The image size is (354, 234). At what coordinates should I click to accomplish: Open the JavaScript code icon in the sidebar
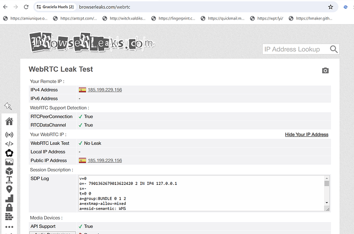pos(9,144)
